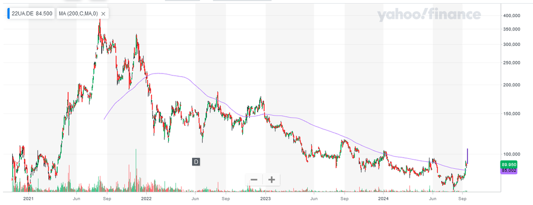533x205 pixels.
Task: Click the 100,000 price axis label
Action: [x=511, y=154]
